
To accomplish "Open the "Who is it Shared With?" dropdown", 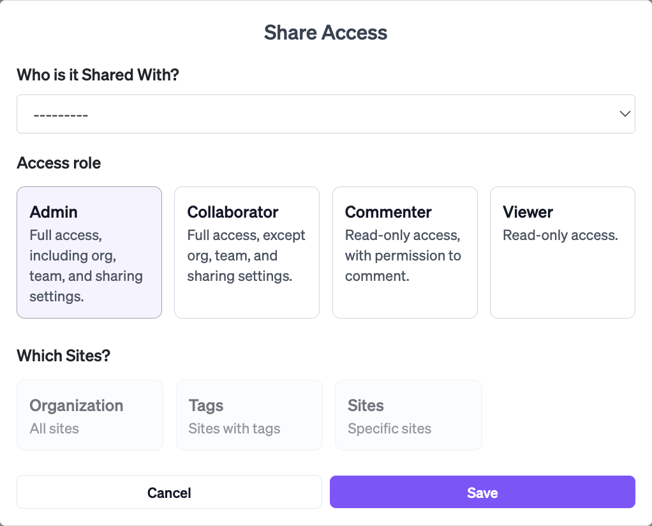I will pos(325,114).
